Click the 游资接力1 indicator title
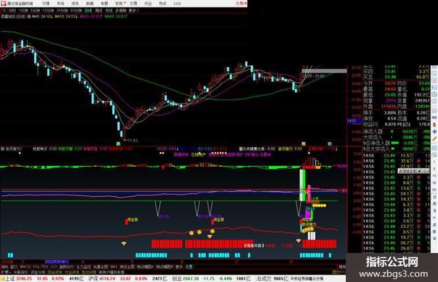 [14, 149]
